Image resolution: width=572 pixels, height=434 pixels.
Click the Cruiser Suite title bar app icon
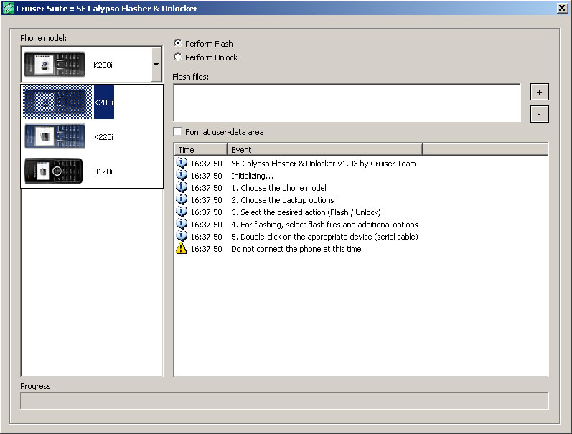[8, 8]
